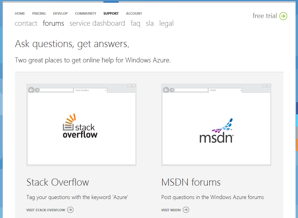Screen dimensions: 298x218
Task: Click the Stack Overflow logo image
Action: coord(80,126)
